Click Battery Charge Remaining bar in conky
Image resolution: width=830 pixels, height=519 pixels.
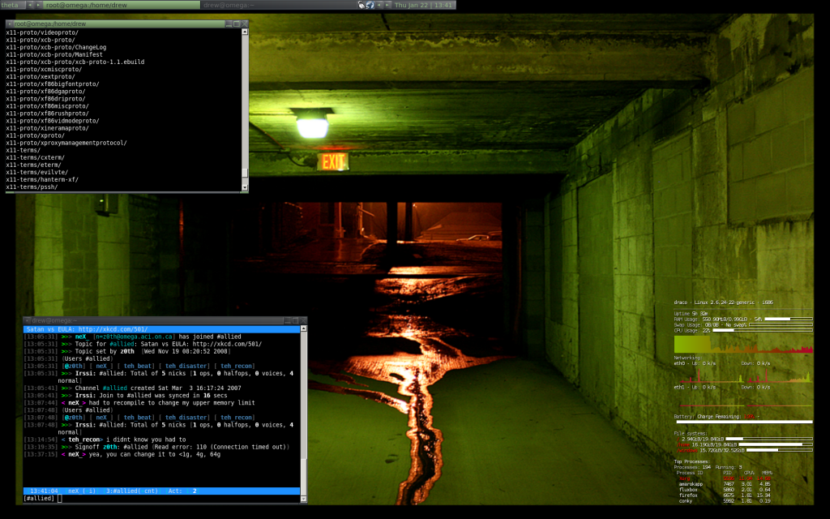click(744, 422)
